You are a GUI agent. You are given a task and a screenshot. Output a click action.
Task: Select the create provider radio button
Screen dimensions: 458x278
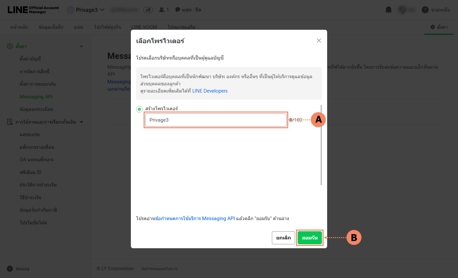139,109
